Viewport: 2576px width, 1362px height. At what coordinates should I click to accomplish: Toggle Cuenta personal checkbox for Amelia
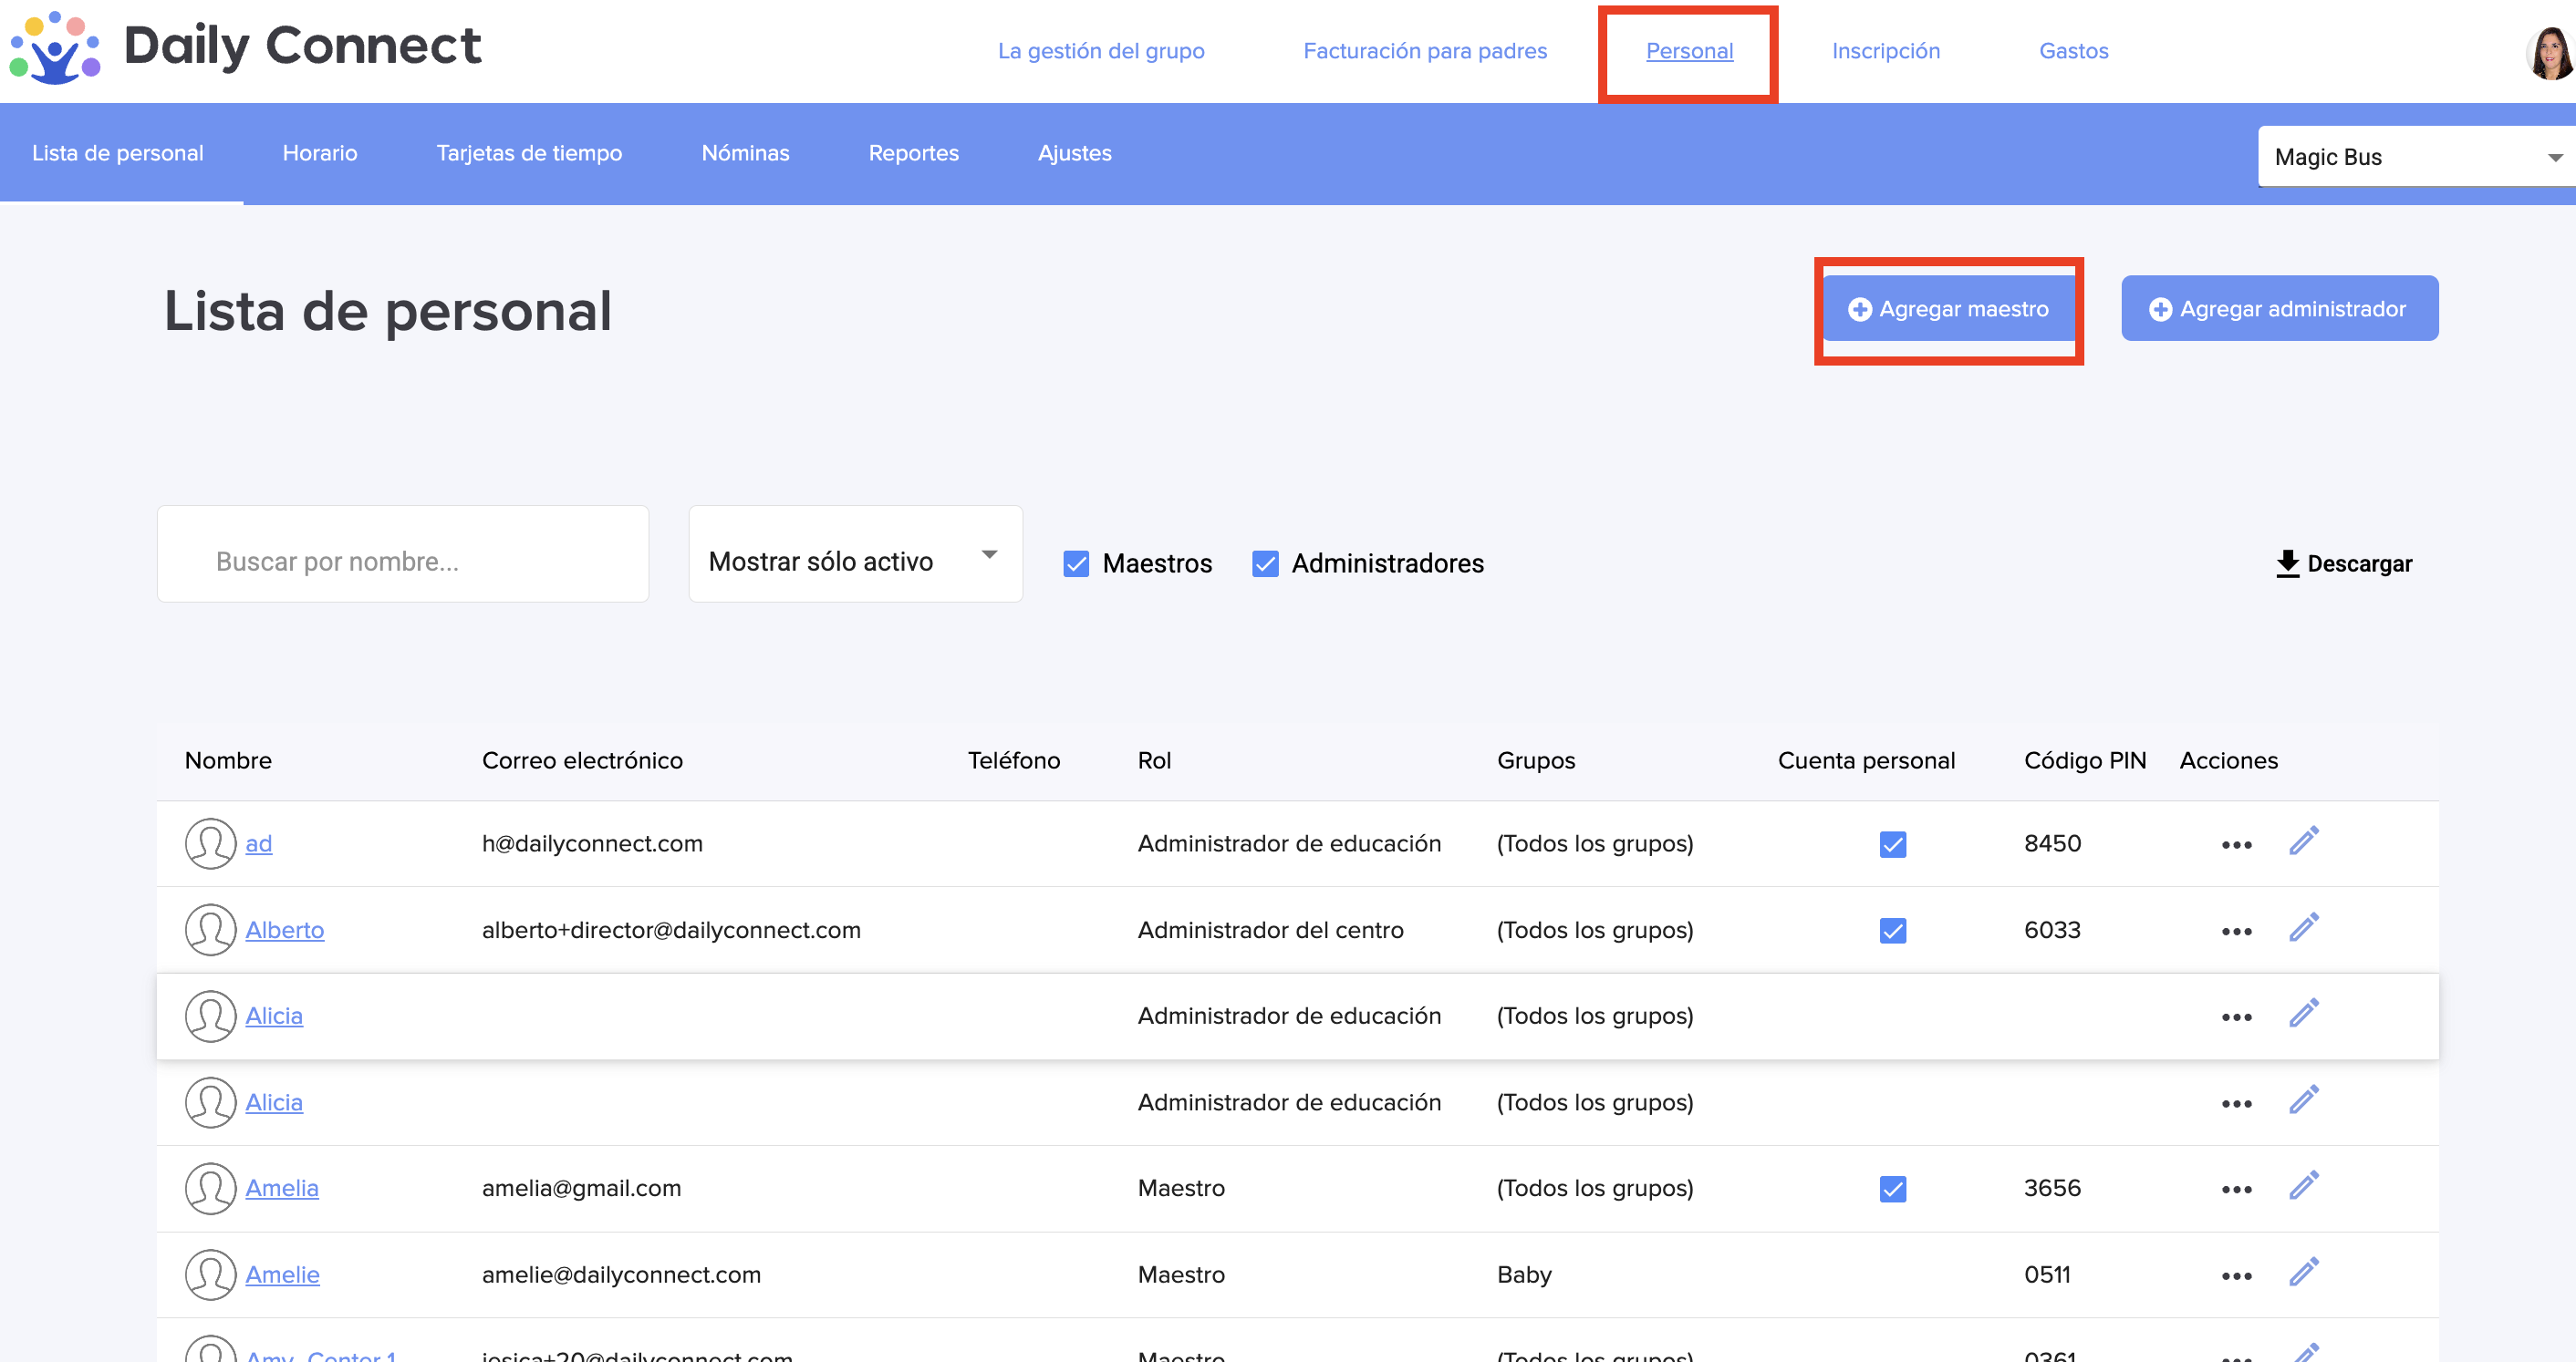(x=1892, y=1189)
